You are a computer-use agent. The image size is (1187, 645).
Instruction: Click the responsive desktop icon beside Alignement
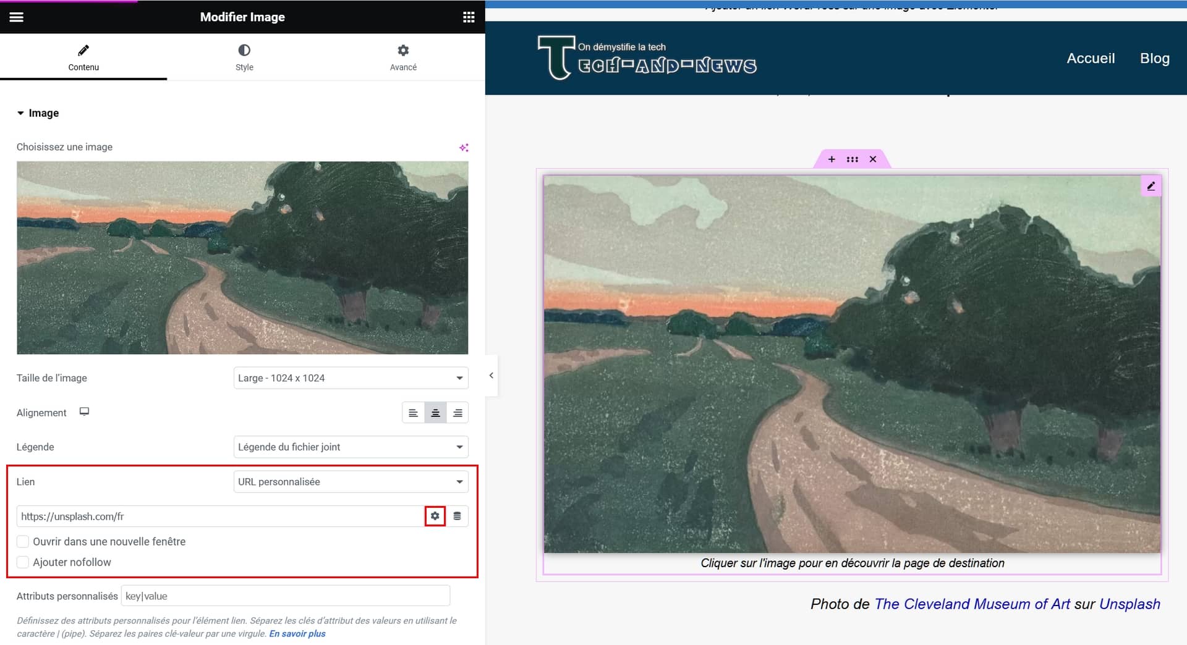[84, 412]
